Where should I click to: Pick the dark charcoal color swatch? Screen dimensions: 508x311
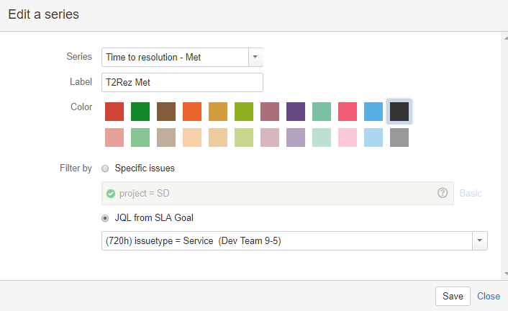(399, 112)
